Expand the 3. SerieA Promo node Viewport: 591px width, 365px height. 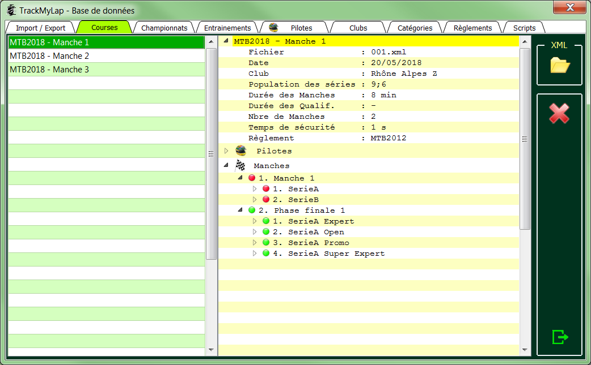(255, 242)
